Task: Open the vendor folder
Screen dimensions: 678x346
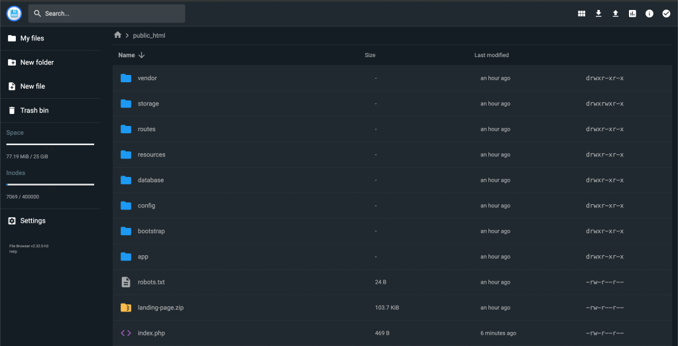Action: tap(147, 78)
